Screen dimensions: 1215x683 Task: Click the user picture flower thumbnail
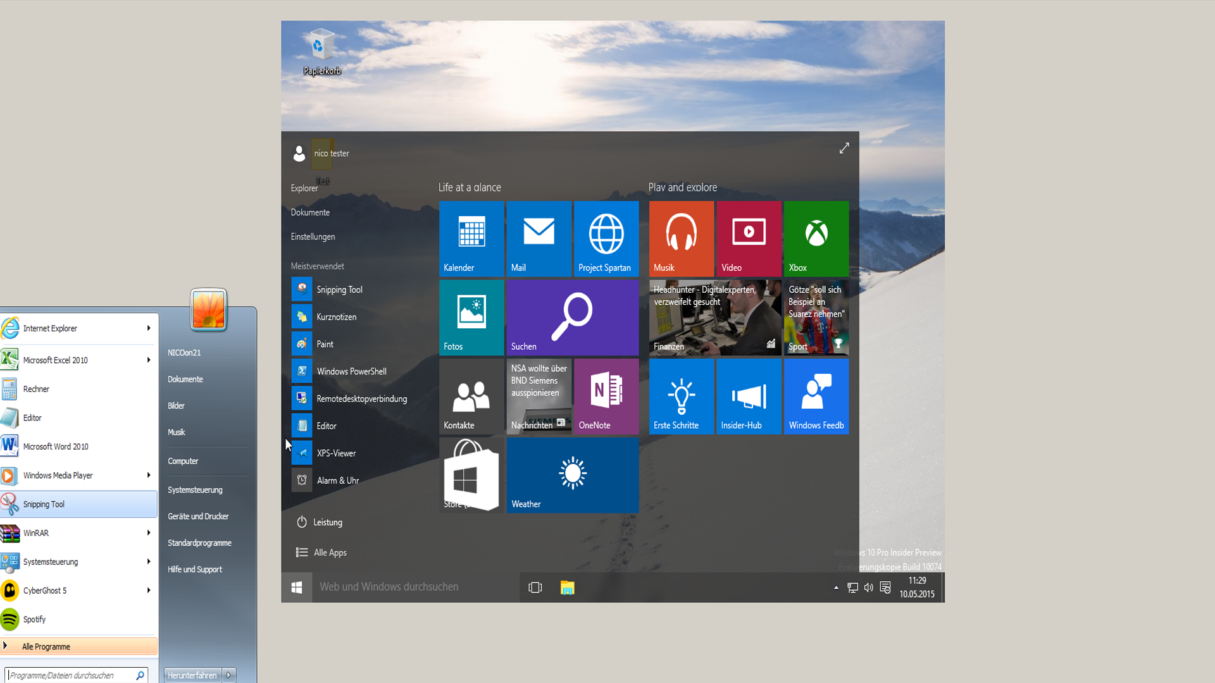[x=208, y=310]
